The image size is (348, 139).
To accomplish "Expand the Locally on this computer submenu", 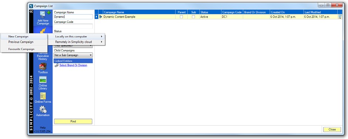I will pyautogui.click(x=77, y=36).
